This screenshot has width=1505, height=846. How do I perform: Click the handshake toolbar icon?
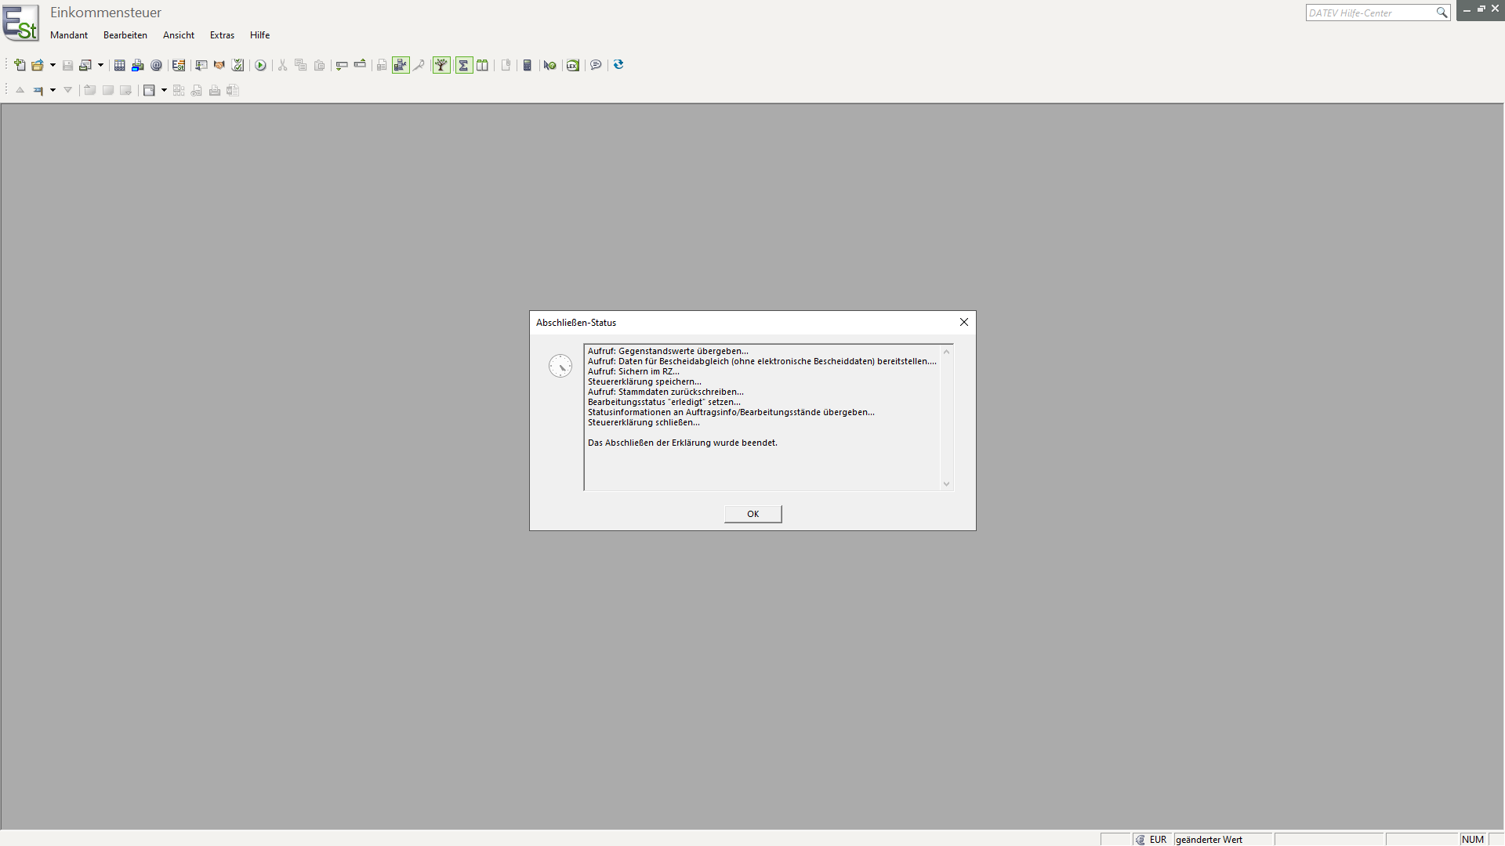click(219, 65)
